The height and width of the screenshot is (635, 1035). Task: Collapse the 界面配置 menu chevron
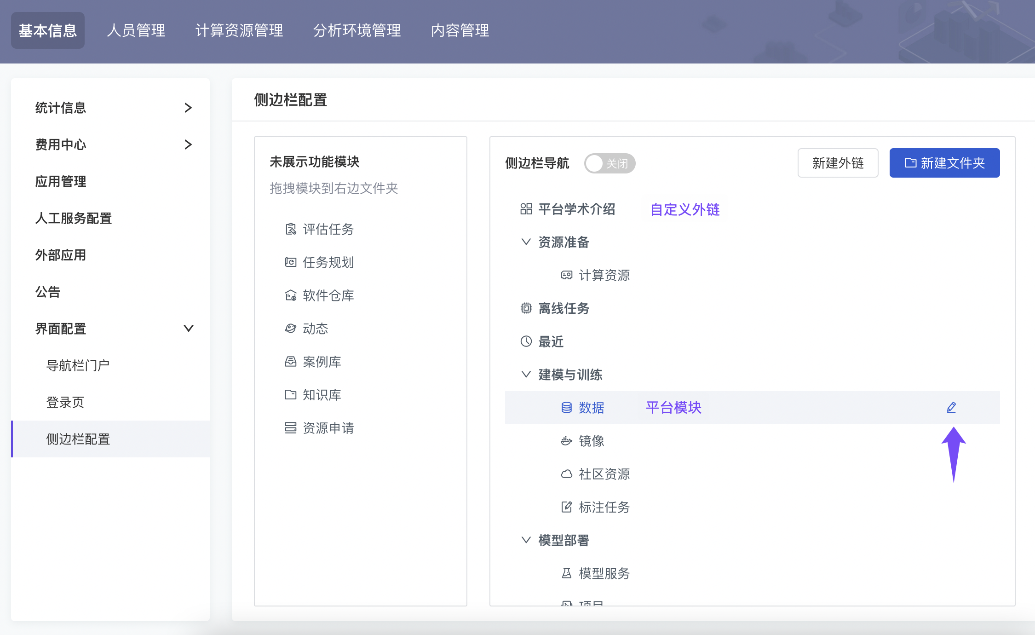[x=188, y=329]
